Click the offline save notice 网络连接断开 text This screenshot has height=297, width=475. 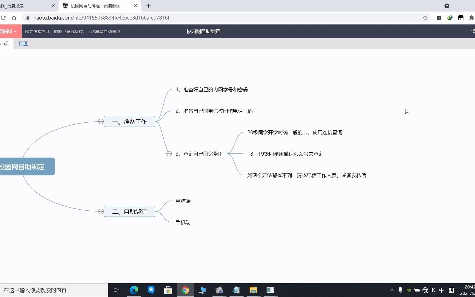73,32
